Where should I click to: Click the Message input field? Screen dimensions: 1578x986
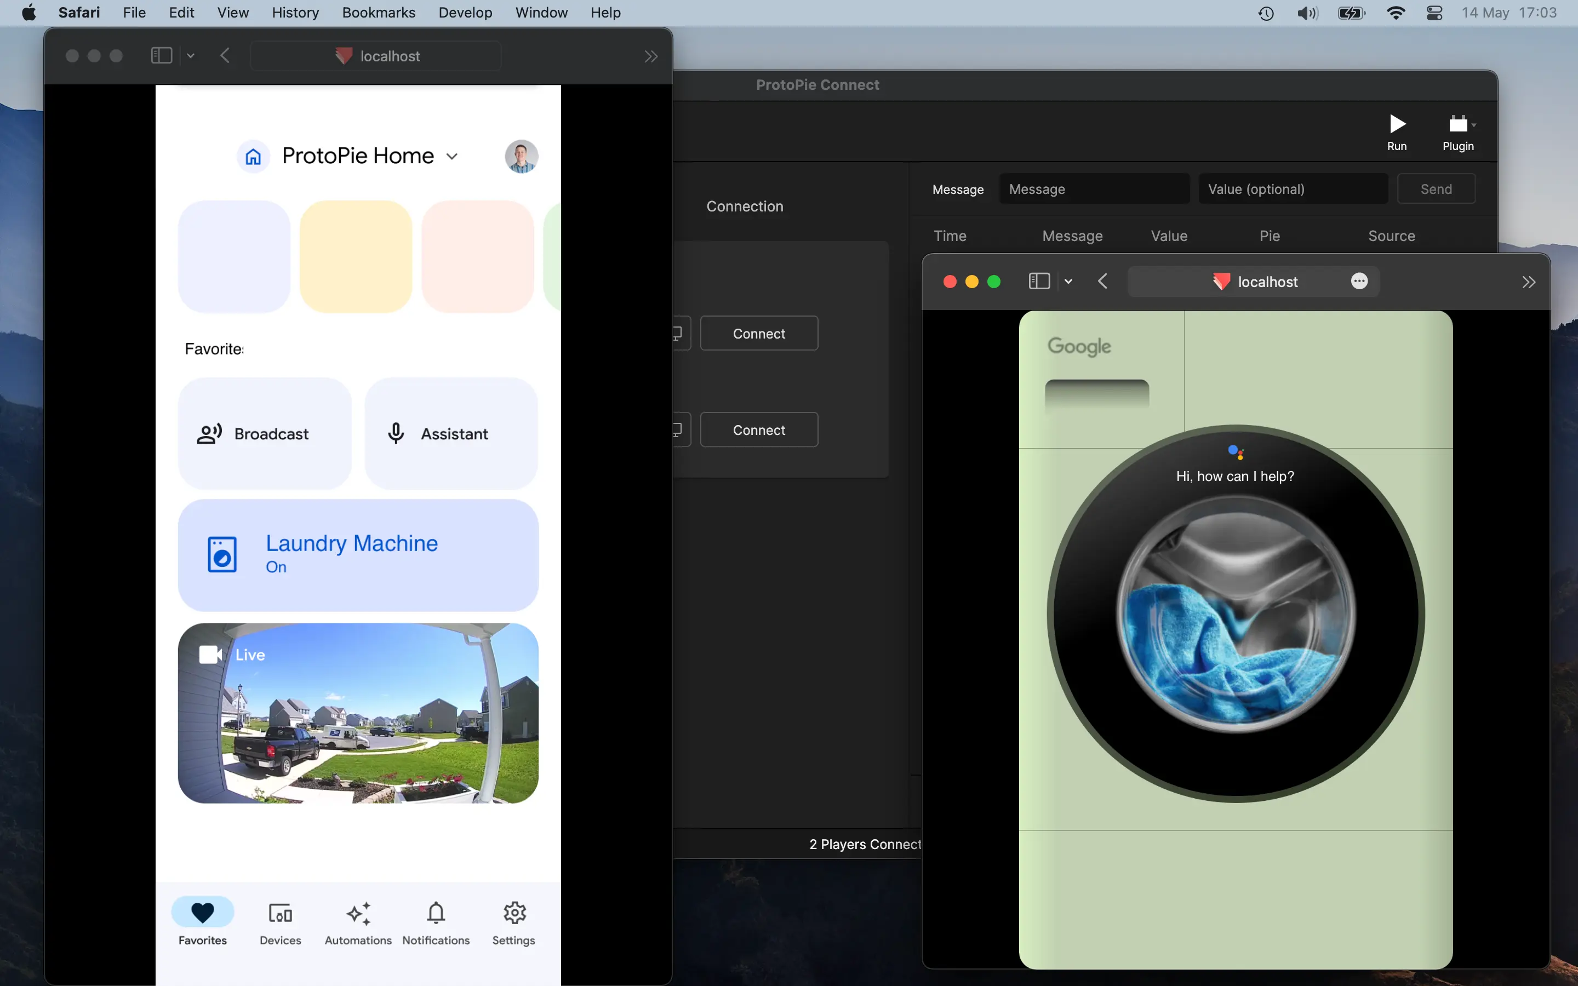point(1094,189)
